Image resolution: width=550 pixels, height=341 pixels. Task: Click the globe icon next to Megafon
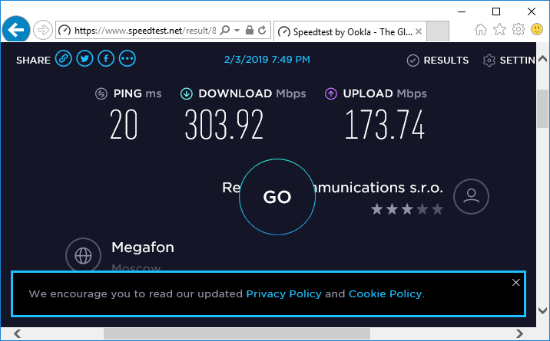tap(83, 255)
